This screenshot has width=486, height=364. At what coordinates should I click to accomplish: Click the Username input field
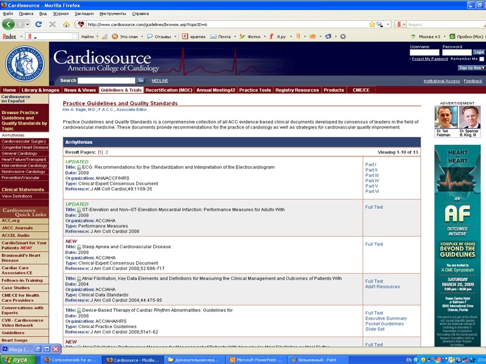(x=424, y=52)
